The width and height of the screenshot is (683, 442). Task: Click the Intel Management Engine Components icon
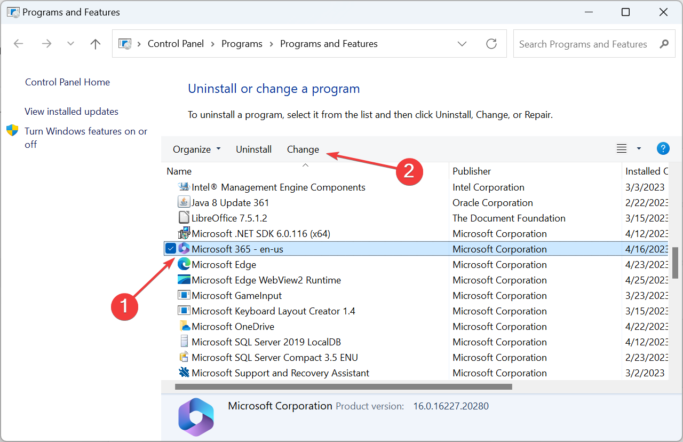tap(184, 187)
